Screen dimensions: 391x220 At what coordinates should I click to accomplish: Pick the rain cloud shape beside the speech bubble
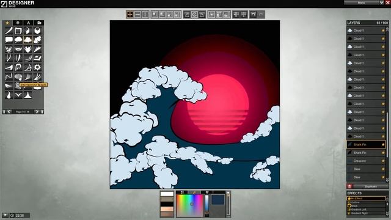(18, 40)
